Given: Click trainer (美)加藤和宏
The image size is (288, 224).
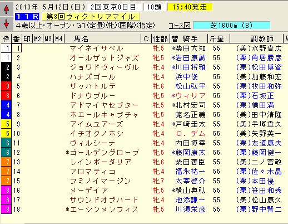Looking at the screenshot, I should coord(259,77).
